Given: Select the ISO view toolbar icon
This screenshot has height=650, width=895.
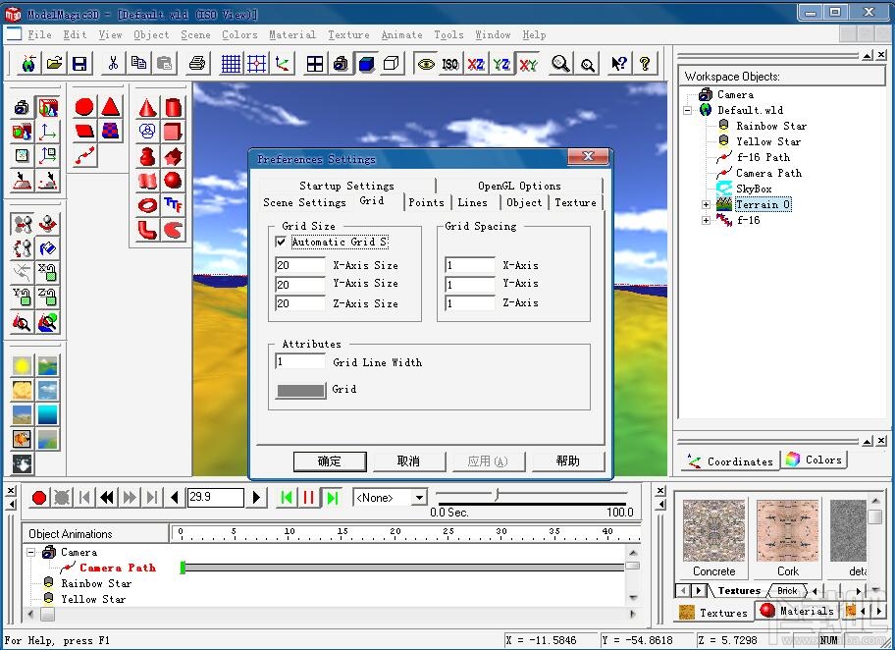Looking at the screenshot, I should click(x=450, y=63).
